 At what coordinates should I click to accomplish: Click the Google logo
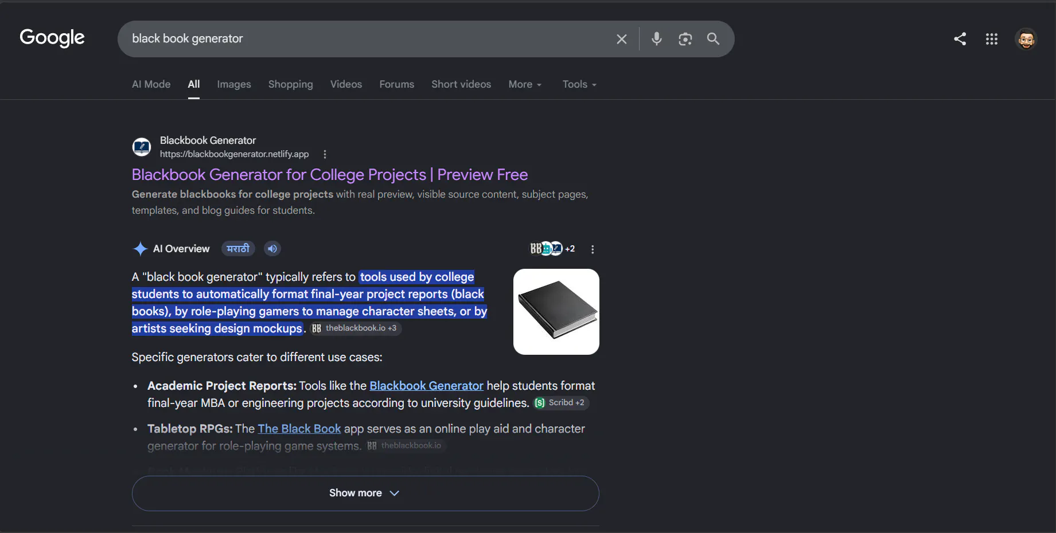52,38
